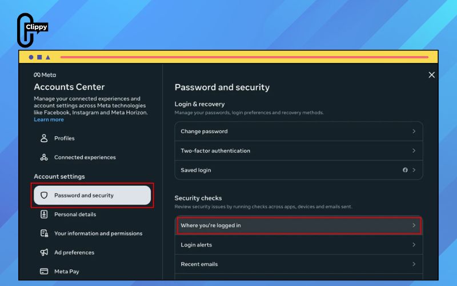Click the Your information and permissions icon
The height and width of the screenshot is (286, 457).
44,233
